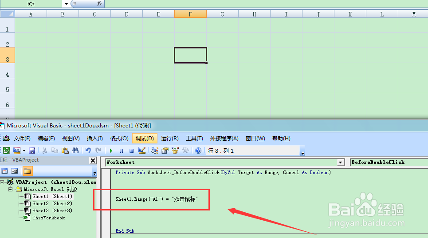Open the 运行(R) menu
428x238 pixels.
(169, 139)
